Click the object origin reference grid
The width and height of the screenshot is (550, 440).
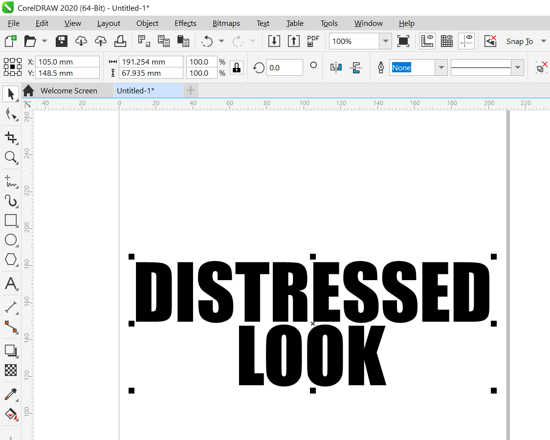[x=13, y=67]
